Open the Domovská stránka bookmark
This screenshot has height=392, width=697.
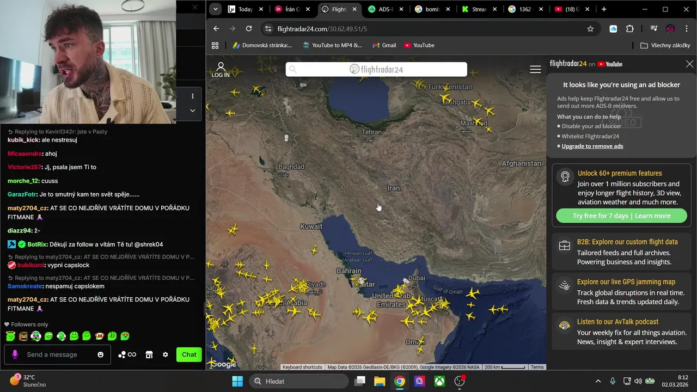[x=262, y=45]
